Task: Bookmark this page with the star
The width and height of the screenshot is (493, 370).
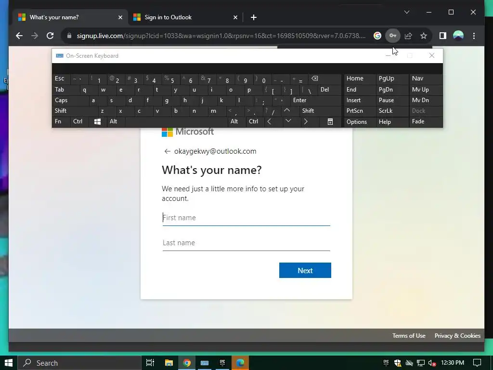Action: pyautogui.click(x=424, y=36)
